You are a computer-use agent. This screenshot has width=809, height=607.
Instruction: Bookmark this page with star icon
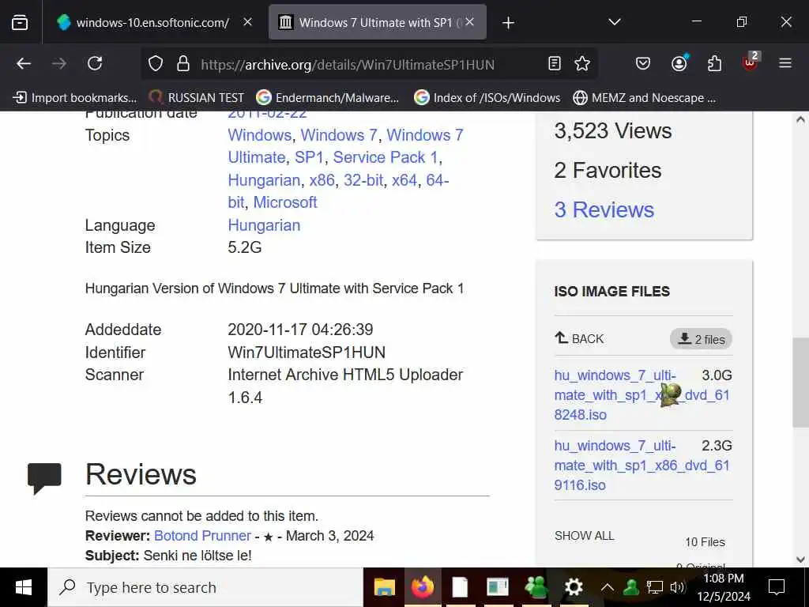coord(582,63)
